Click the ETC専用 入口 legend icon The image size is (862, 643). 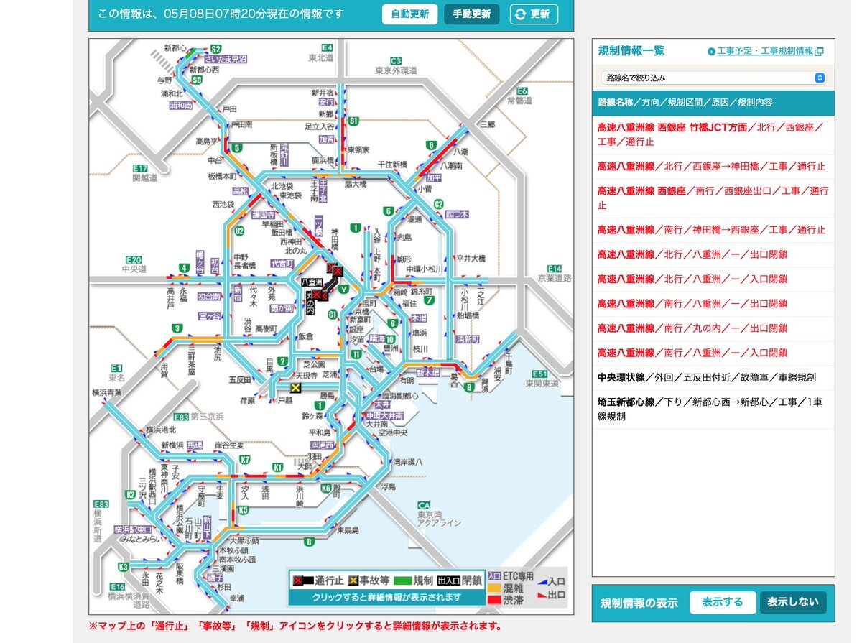coord(495,575)
